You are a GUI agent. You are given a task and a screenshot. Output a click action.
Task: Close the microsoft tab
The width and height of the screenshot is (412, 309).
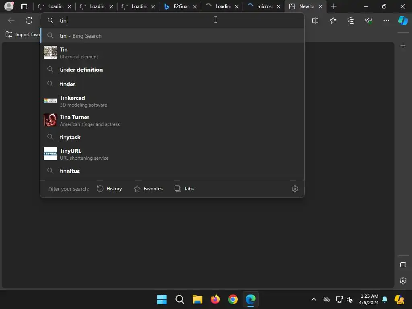(x=278, y=6)
